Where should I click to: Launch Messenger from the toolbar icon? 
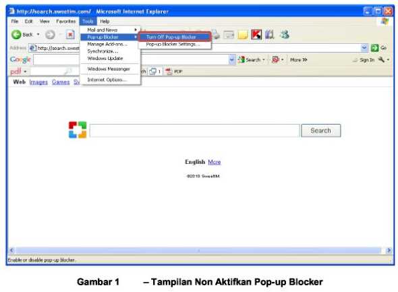tap(285, 34)
